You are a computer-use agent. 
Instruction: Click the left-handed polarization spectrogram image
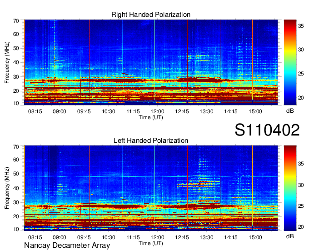point(151,188)
